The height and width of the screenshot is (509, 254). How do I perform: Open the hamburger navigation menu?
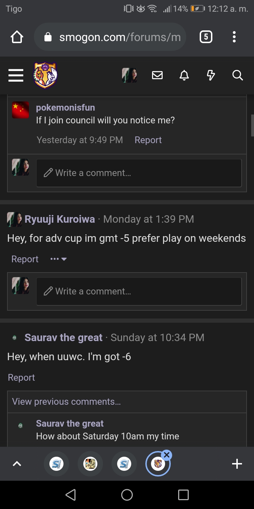pyautogui.click(x=16, y=75)
